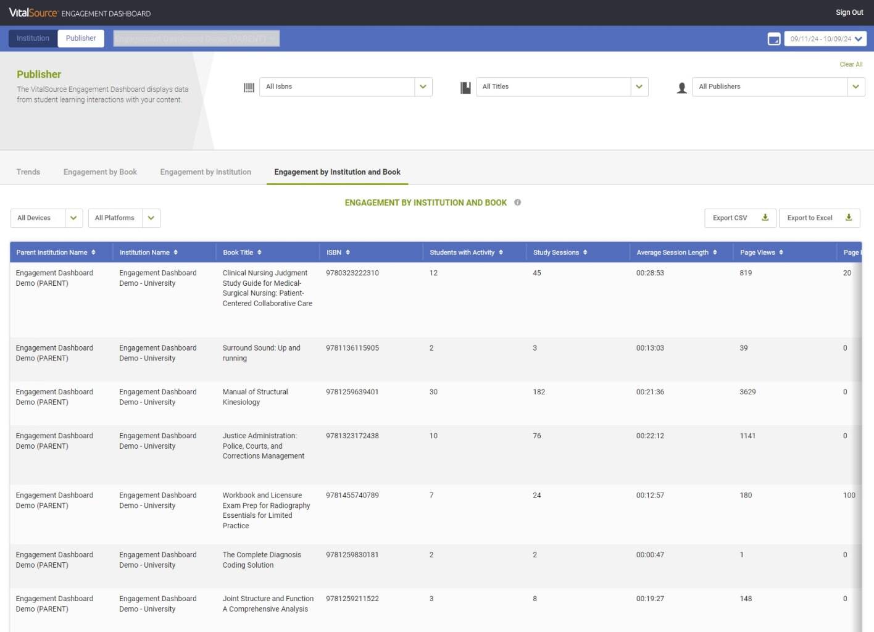
Task: Click the download icon on Export CSV
Action: [x=765, y=217]
